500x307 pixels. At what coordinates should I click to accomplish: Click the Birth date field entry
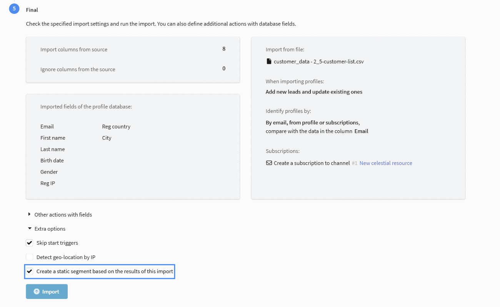point(52,160)
